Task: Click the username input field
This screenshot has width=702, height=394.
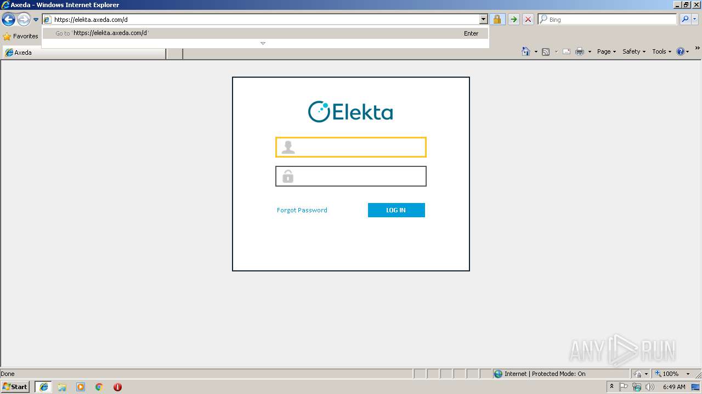Action: [351, 147]
